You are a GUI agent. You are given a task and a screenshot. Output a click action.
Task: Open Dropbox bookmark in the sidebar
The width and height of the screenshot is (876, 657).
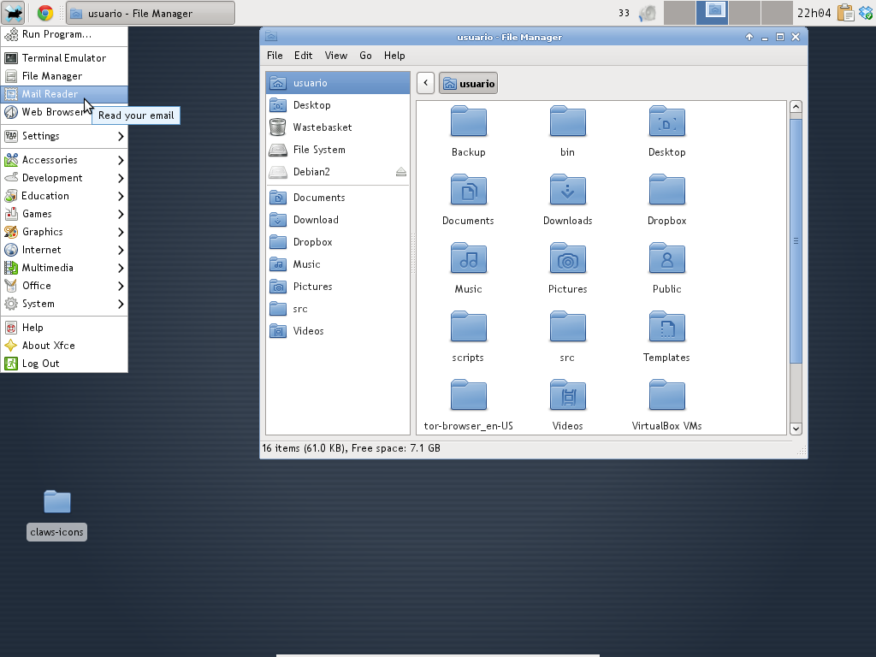pyautogui.click(x=337, y=242)
